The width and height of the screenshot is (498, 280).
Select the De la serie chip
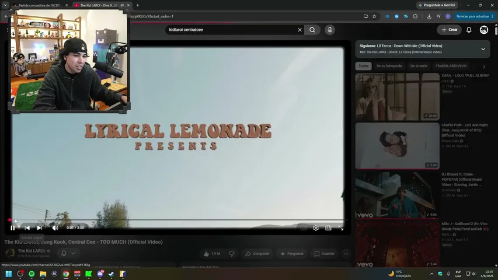point(419,66)
